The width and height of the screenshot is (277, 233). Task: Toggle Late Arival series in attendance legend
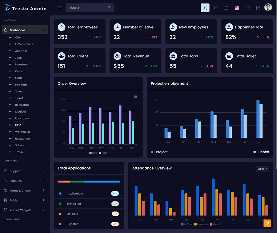pyautogui.click(x=201, y=224)
